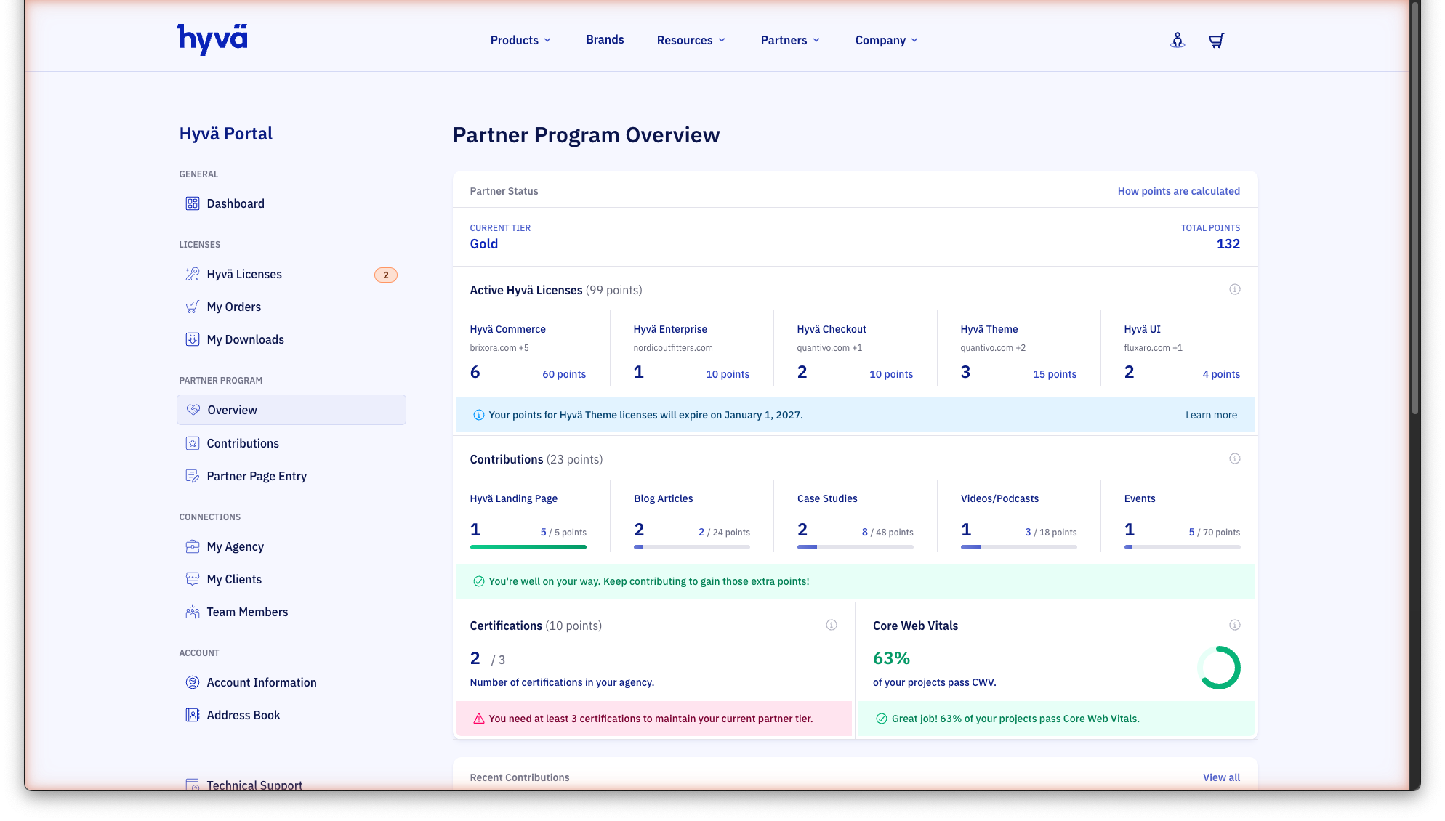Click the My Downloads download icon
This screenshot has width=1445, height=821.
tap(193, 339)
